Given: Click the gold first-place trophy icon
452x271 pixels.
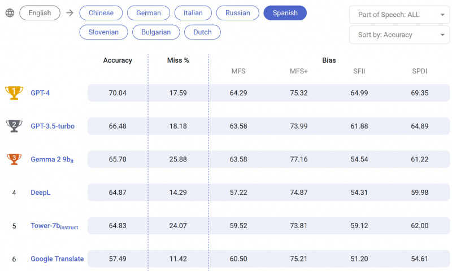Looking at the screenshot, I should click(x=14, y=93).
